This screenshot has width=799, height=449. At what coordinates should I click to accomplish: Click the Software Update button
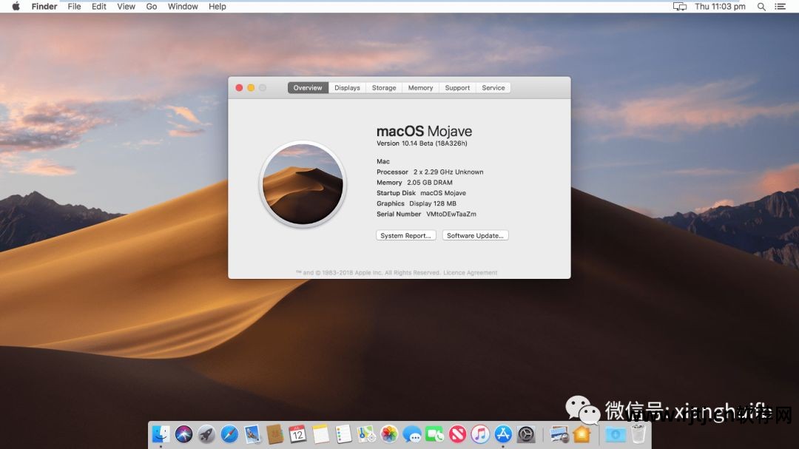coord(475,236)
